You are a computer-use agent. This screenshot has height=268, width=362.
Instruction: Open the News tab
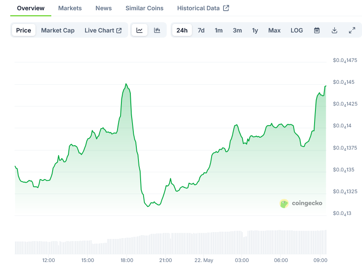104,8
